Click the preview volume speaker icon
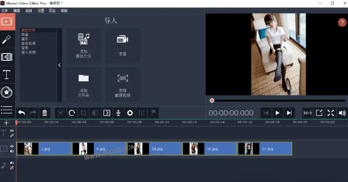The image size is (348, 182). click(342, 113)
